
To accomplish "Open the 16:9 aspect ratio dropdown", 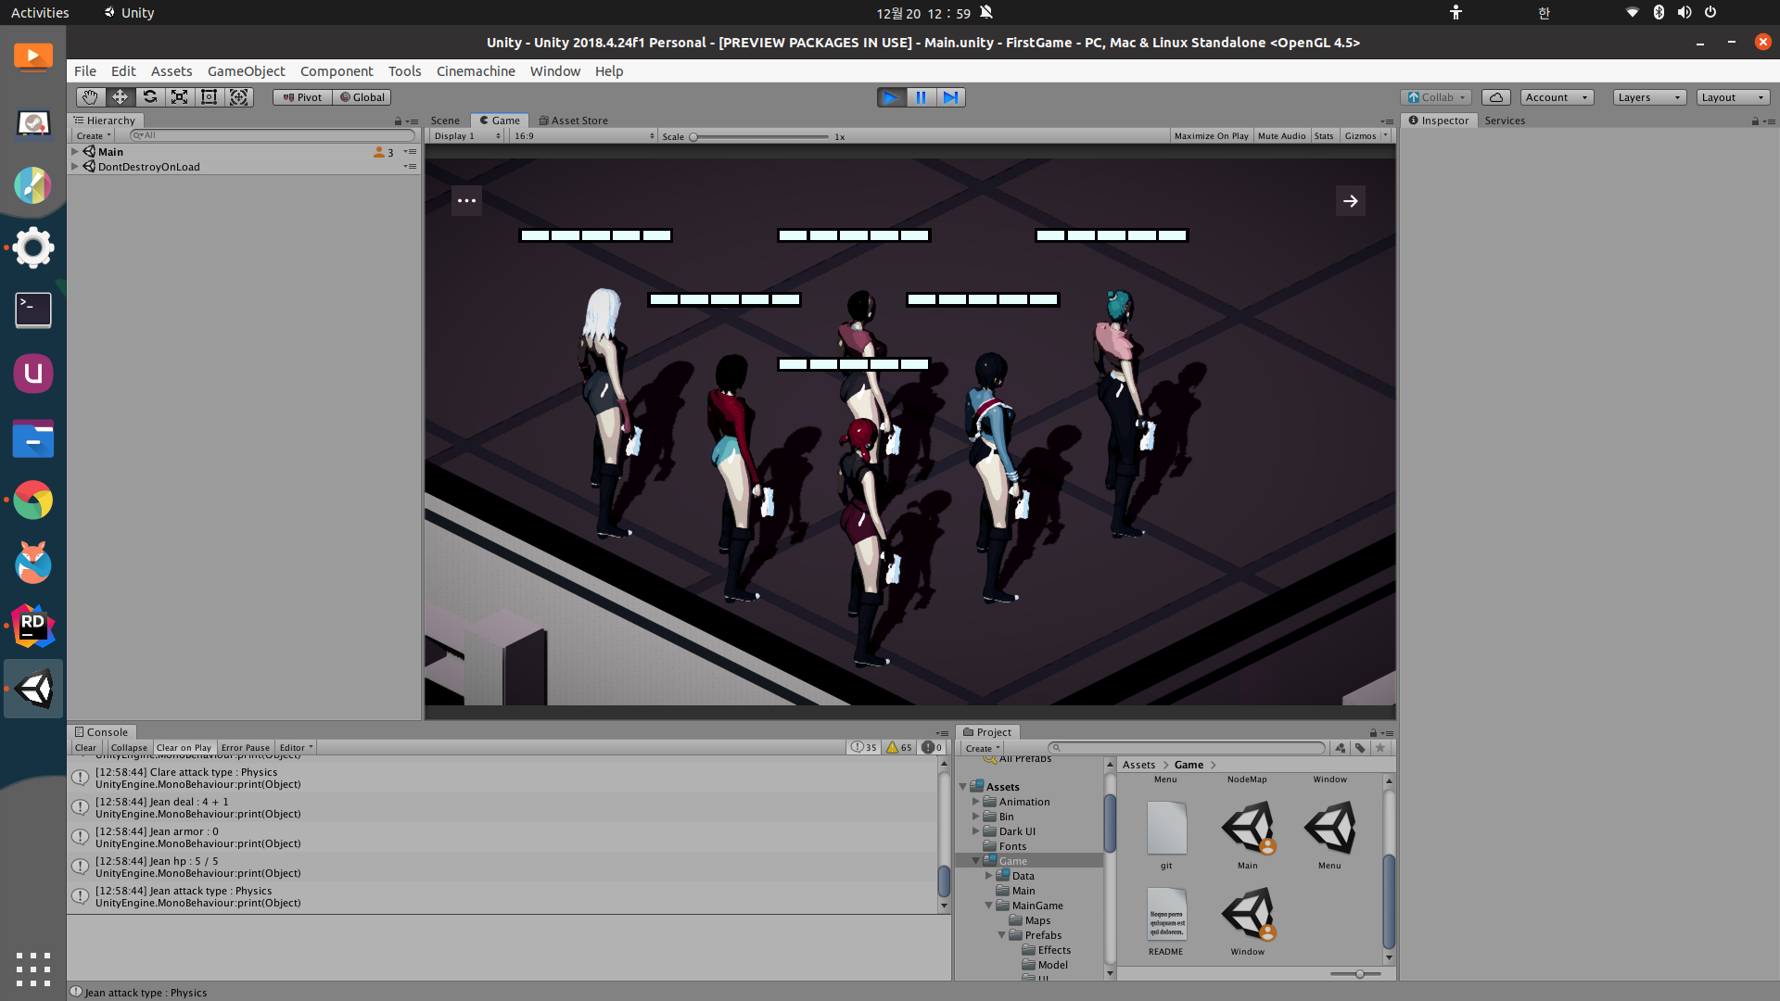I will 583,136.
